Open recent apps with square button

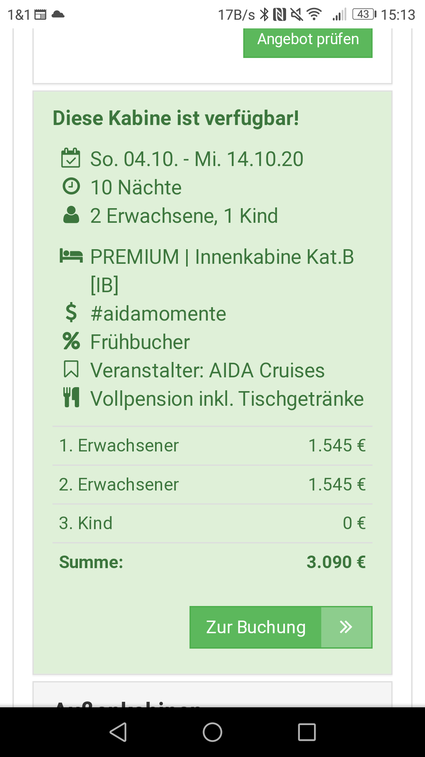click(x=307, y=733)
